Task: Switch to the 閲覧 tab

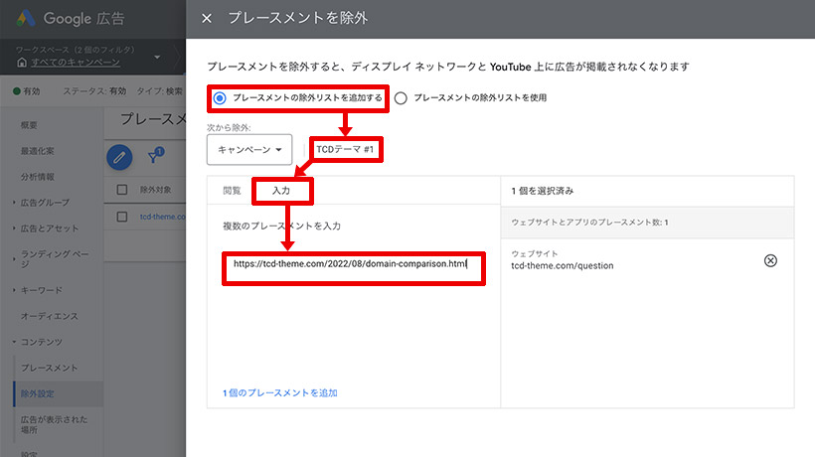Action: (232, 191)
